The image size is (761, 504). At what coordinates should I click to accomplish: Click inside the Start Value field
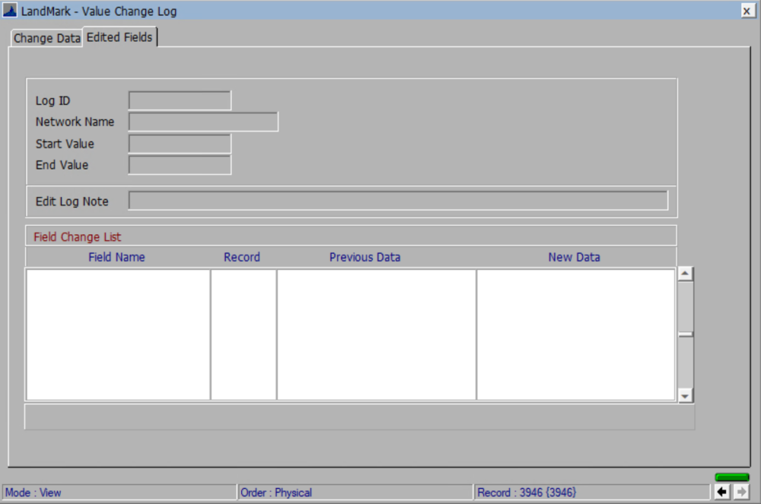(x=179, y=143)
